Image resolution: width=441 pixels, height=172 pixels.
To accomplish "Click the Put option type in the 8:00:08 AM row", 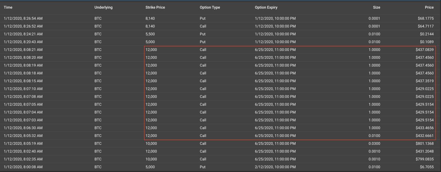I will click(x=203, y=167).
